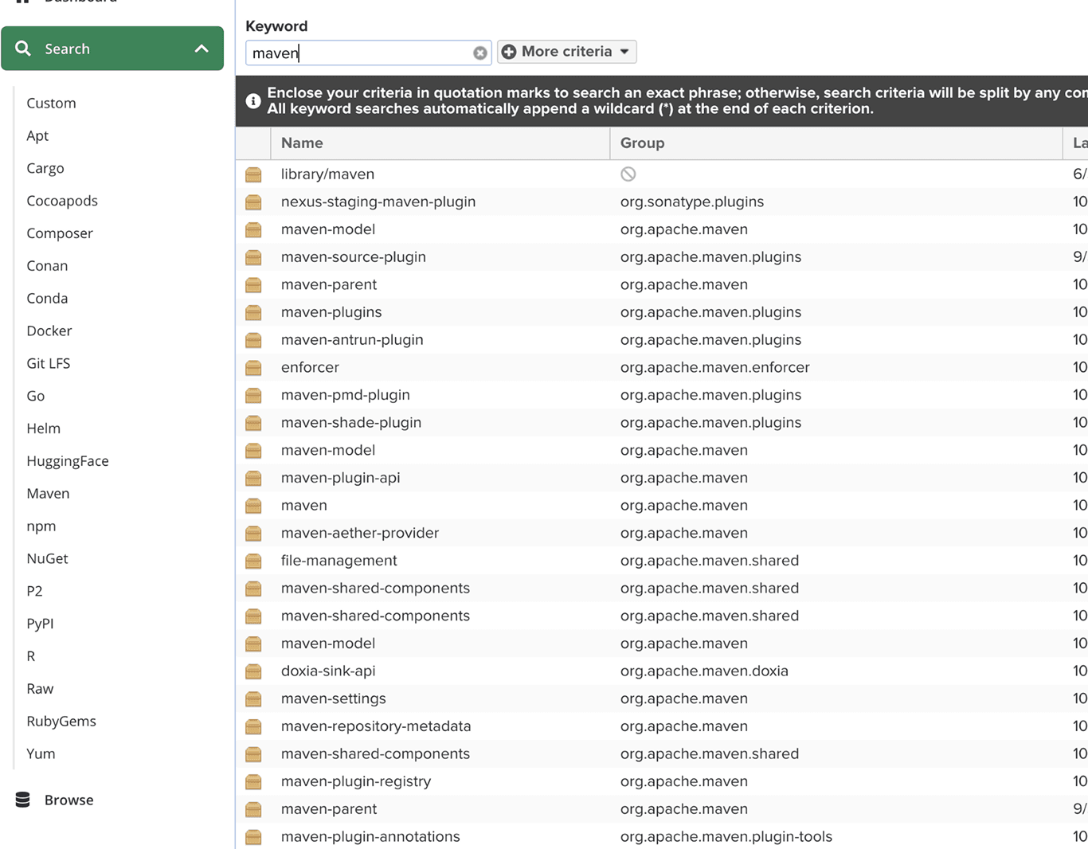Click package icon for maven-antrun-plugin
The width and height of the screenshot is (1088, 849).
tap(253, 340)
